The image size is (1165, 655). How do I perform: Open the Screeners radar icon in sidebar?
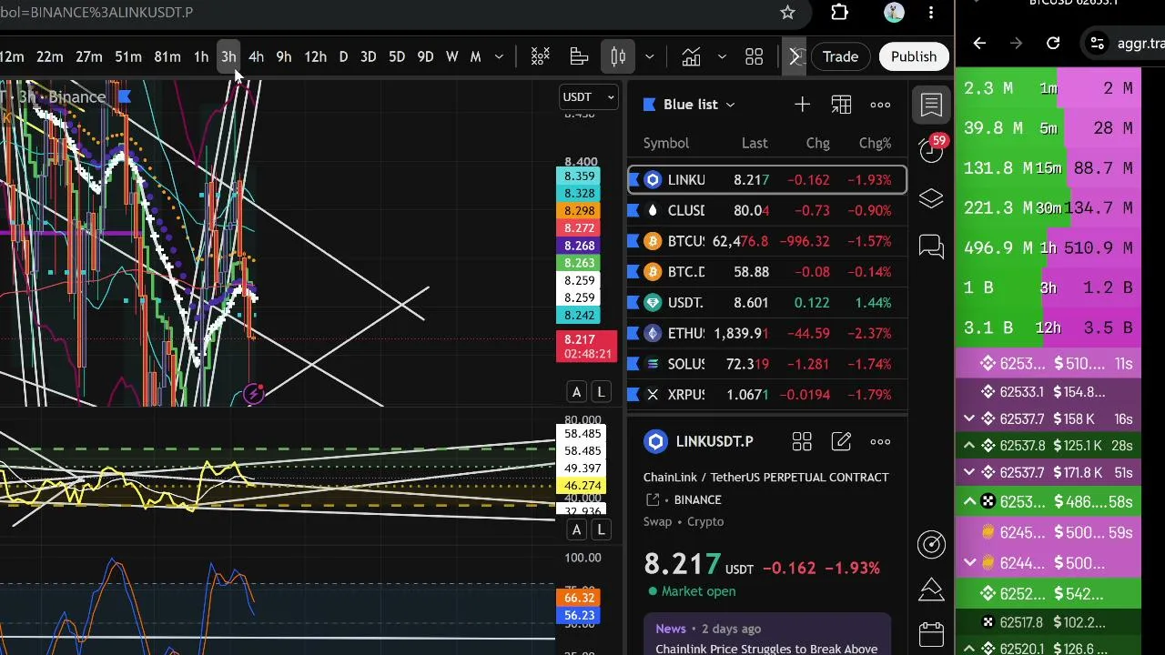pyautogui.click(x=931, y=544)
